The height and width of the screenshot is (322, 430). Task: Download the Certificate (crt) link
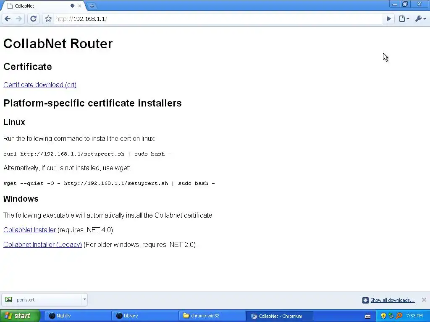40,85
